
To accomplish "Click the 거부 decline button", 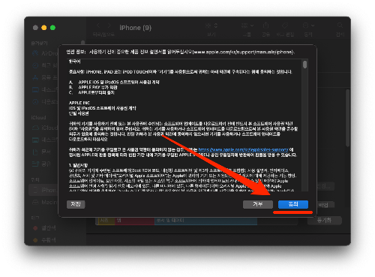I will (x=258, y=204).
